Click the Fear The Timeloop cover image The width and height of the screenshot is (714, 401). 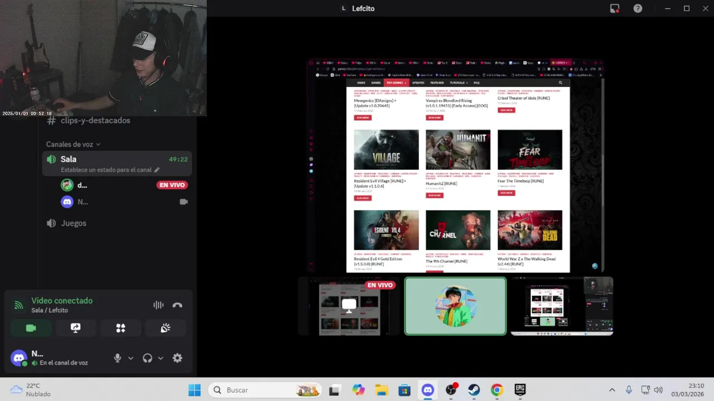coord(530,150)
